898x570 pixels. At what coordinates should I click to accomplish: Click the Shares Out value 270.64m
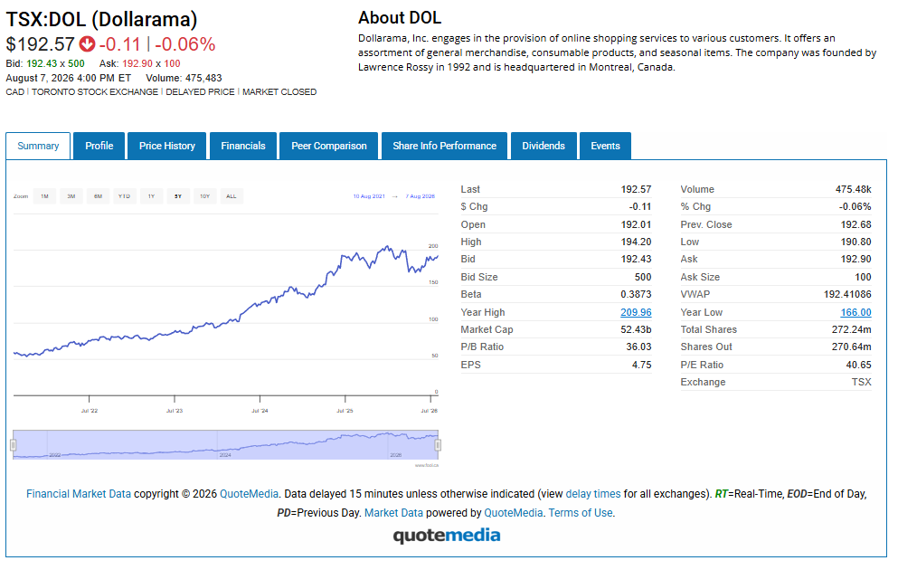[x=852, y=347]
